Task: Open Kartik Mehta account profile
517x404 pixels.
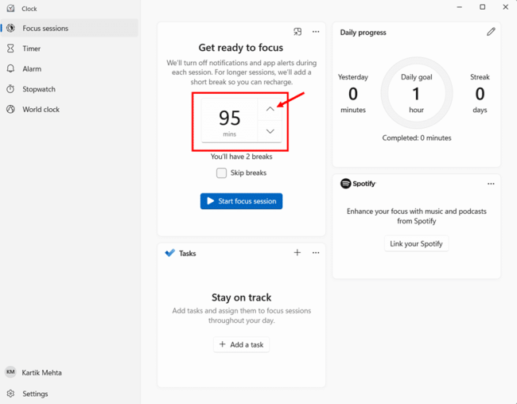Action: tap(69, 372)
